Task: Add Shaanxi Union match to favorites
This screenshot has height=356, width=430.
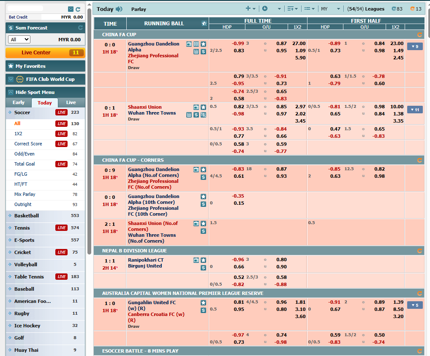Action: click(x=203, y=107)
